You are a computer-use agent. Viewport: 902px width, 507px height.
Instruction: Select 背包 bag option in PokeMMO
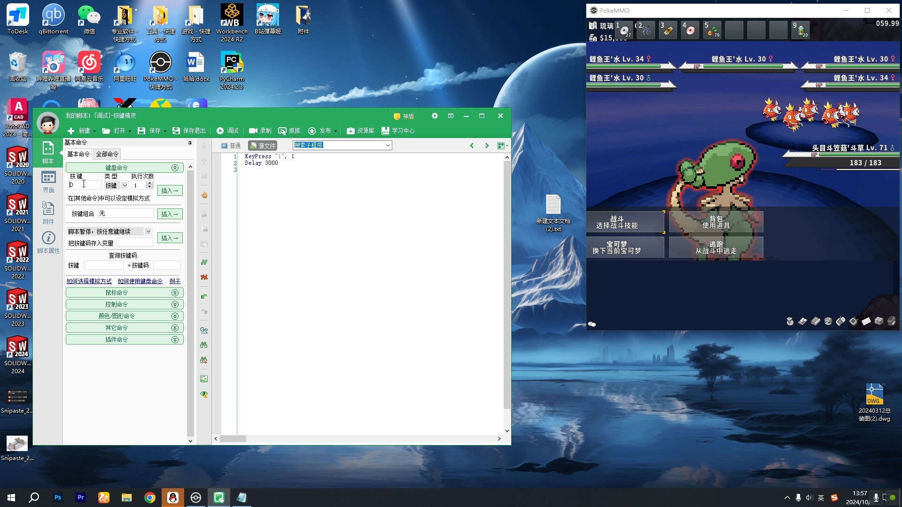coord(716,222)
